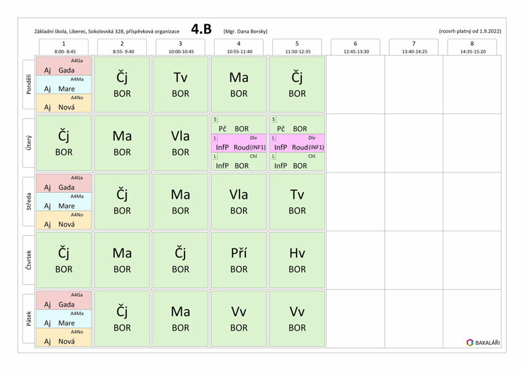Select the Hv lesson on Thursday
Screen dimensions: 525x371
(x=297, y=260)
